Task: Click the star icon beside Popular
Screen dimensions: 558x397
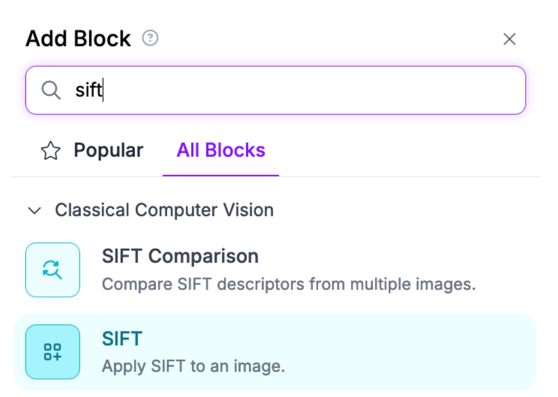Action: click(51, 151)
